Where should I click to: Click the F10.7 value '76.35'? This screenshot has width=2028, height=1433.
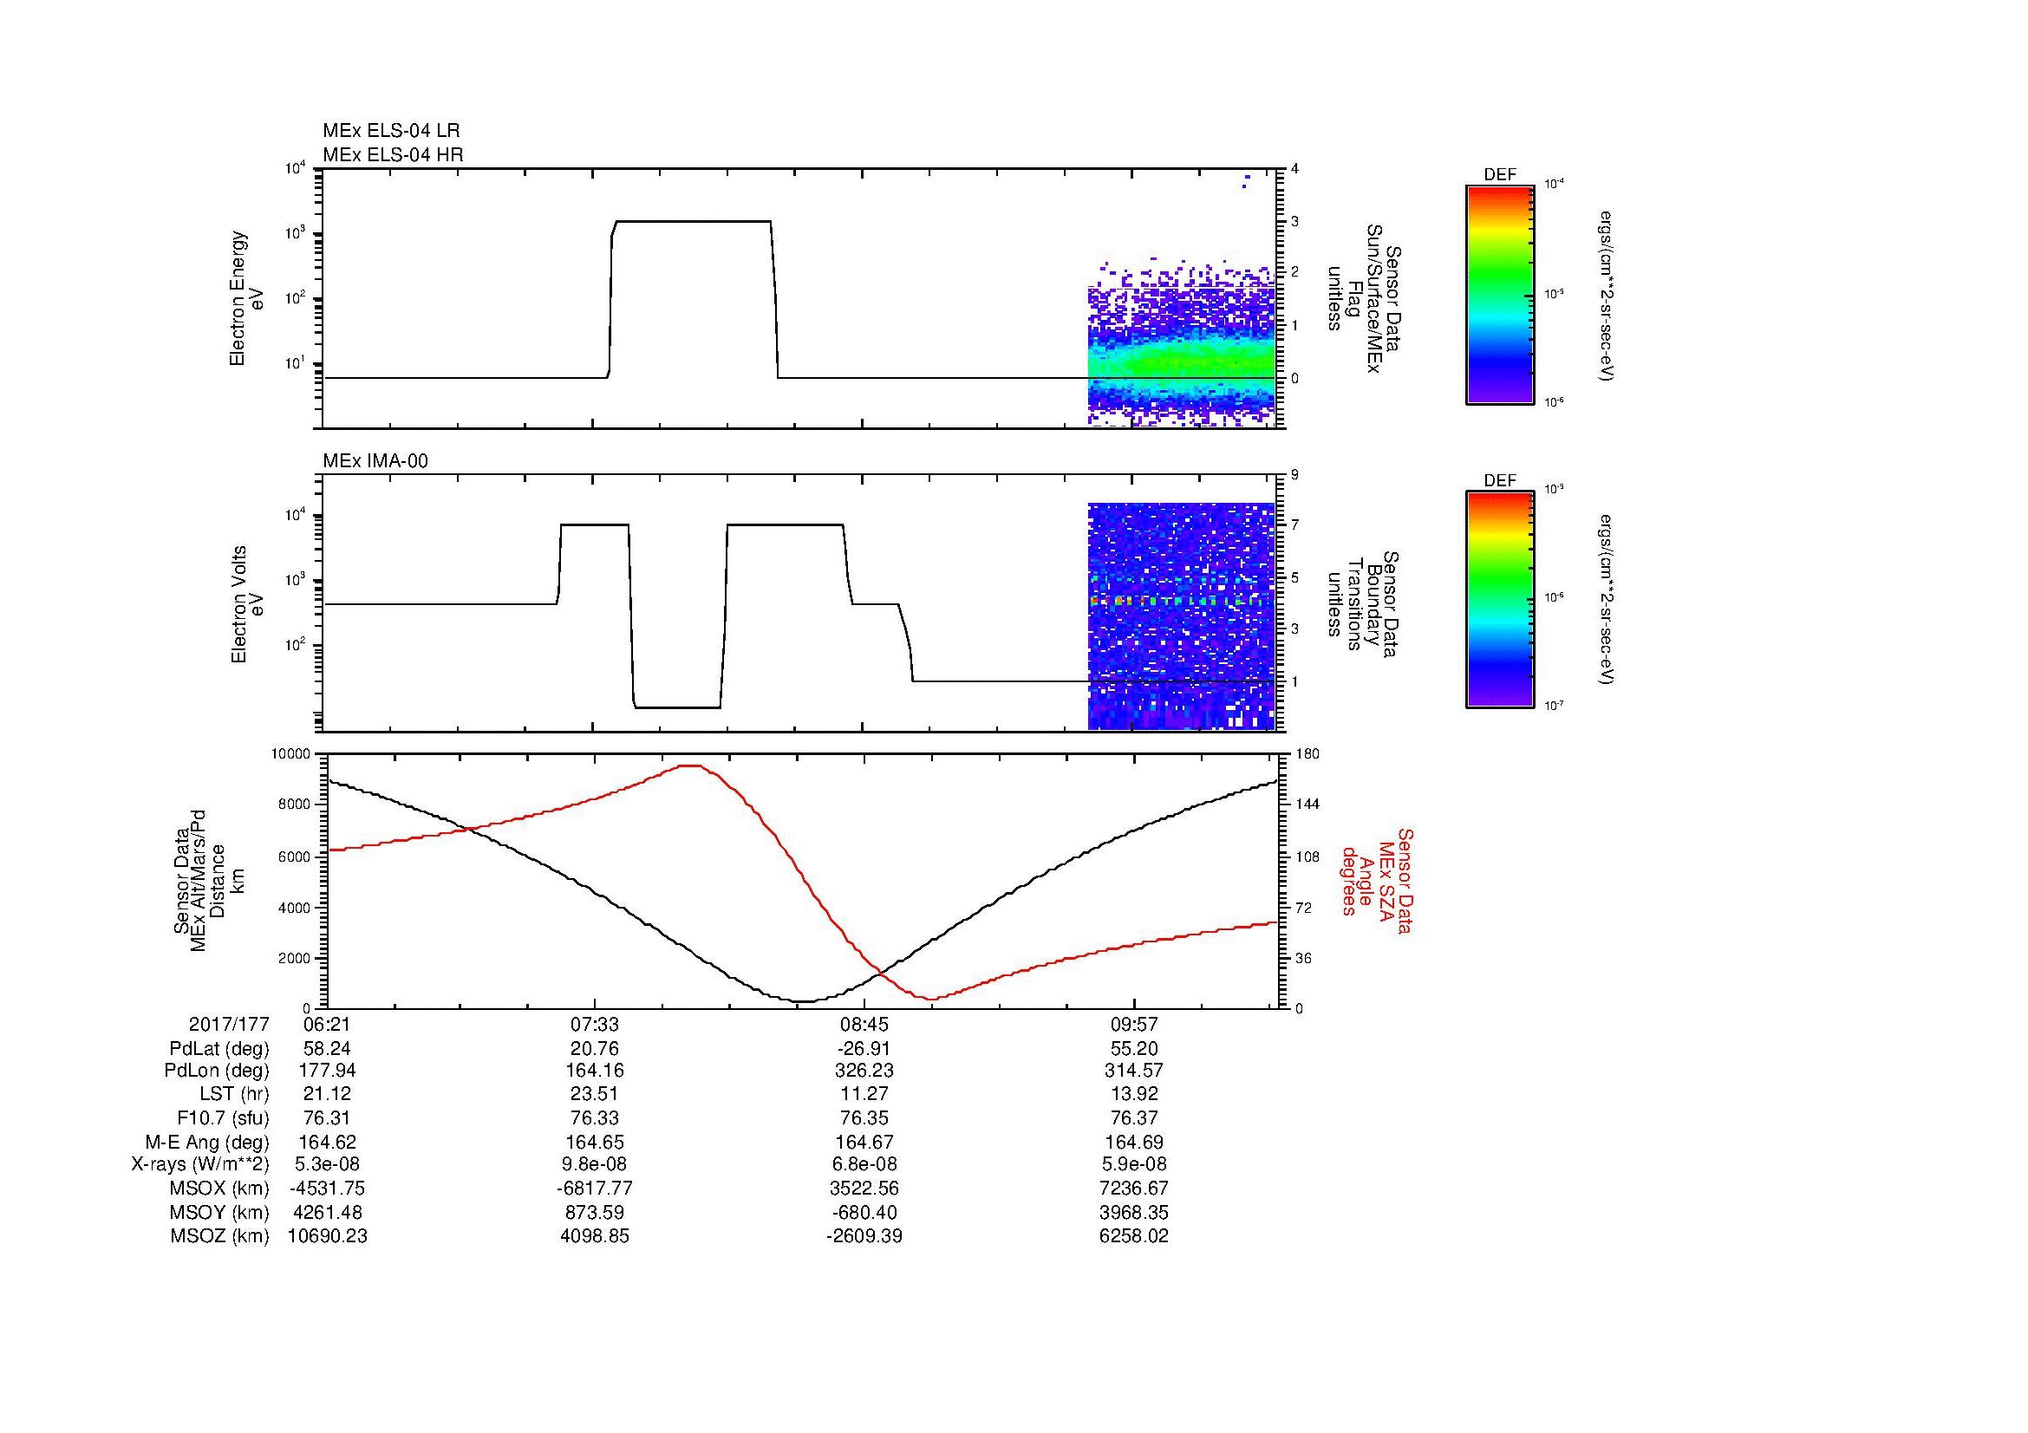click(864, 1117)
